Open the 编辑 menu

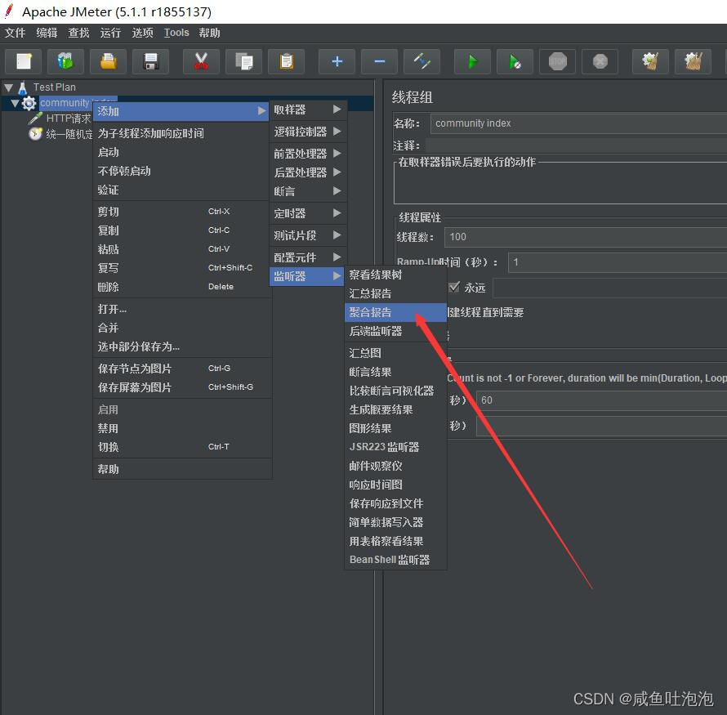(47, 33)
